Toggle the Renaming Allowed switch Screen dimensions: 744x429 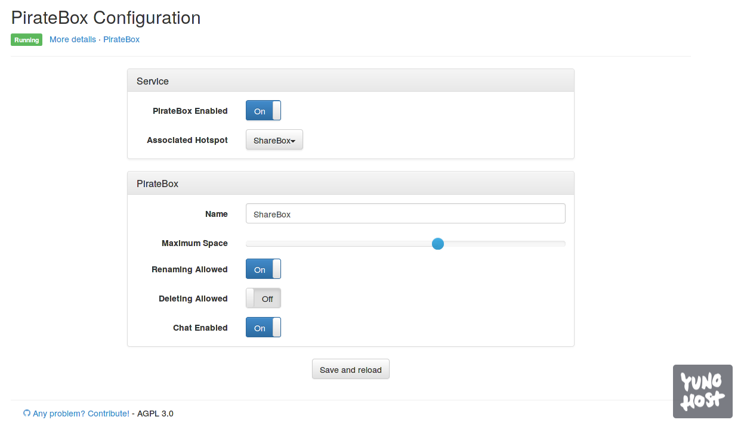(263, 269)
